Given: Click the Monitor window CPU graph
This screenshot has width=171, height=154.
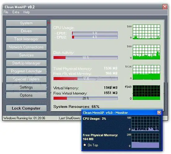Looking at the screenshot, I should click(145, 124).
